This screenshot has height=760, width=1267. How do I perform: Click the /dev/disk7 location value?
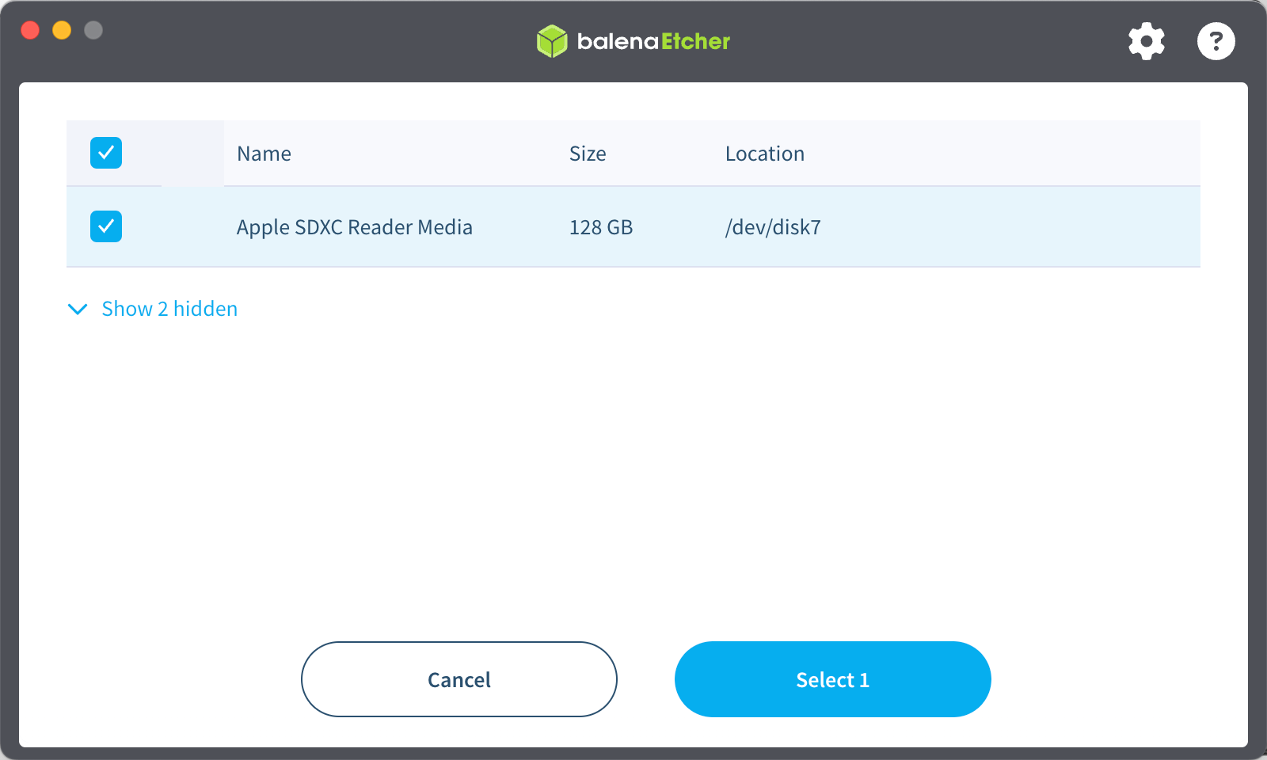click(773, 227)
